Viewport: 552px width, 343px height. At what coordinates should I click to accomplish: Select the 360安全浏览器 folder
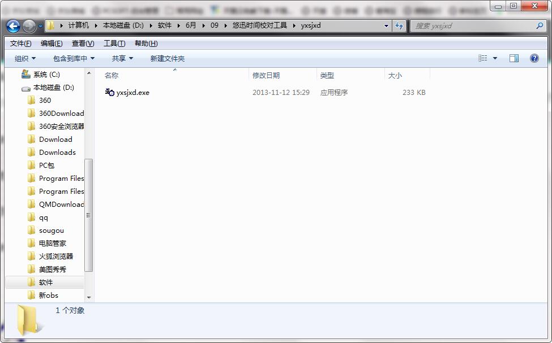pyautogui.click(x=61, y=126)
